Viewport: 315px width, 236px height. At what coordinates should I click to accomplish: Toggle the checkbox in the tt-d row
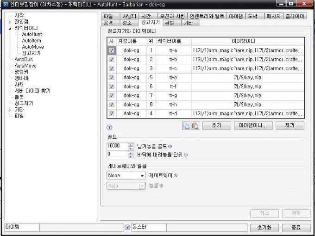coord(112,113)
